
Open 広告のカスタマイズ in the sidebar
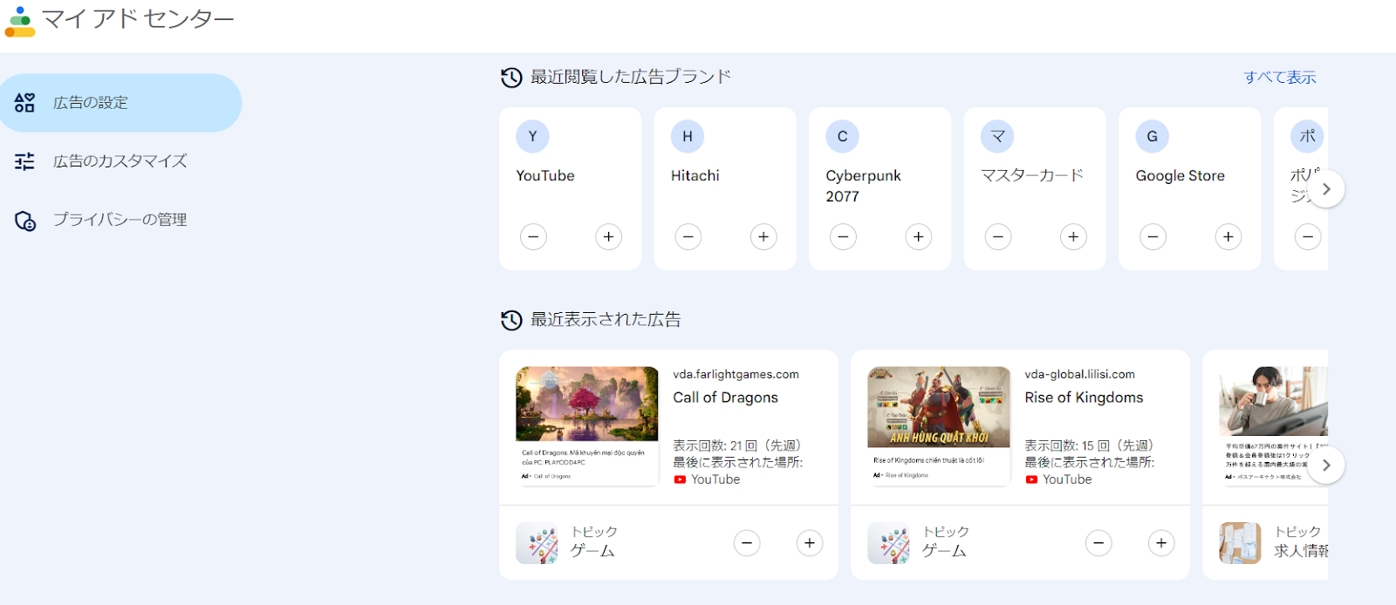(x=120, y=161)
